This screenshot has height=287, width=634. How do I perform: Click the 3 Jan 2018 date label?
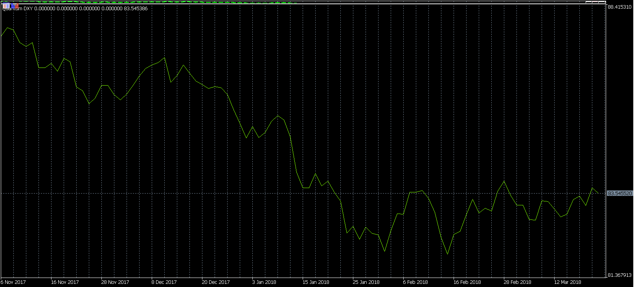point(264,282)
